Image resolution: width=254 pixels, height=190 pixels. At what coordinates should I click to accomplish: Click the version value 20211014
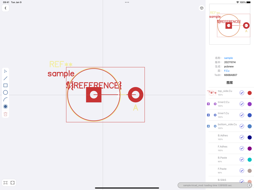coord(230,62)
